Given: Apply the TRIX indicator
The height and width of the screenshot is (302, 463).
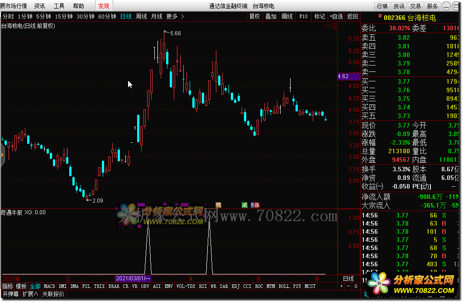Looking at the screenshot, I should click(99, 286).
